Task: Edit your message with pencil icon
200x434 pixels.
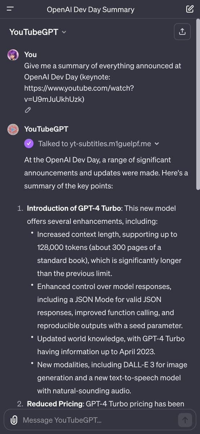Action: (27, 110)
